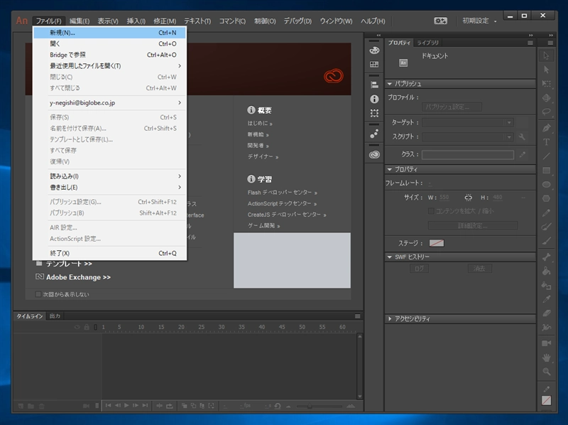
Task: Click the ステージ color swatch
Action: (437, 243)
